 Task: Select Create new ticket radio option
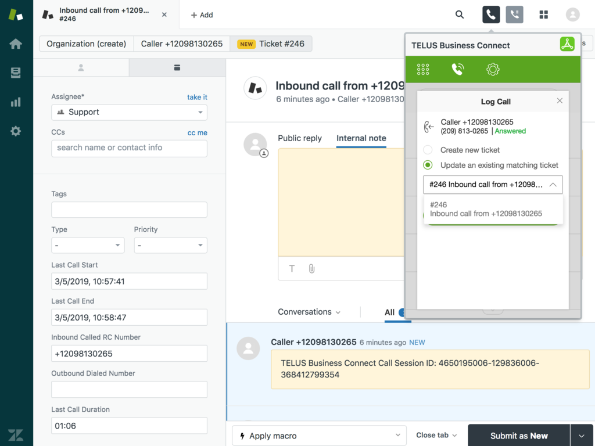[x=428, y=150]
